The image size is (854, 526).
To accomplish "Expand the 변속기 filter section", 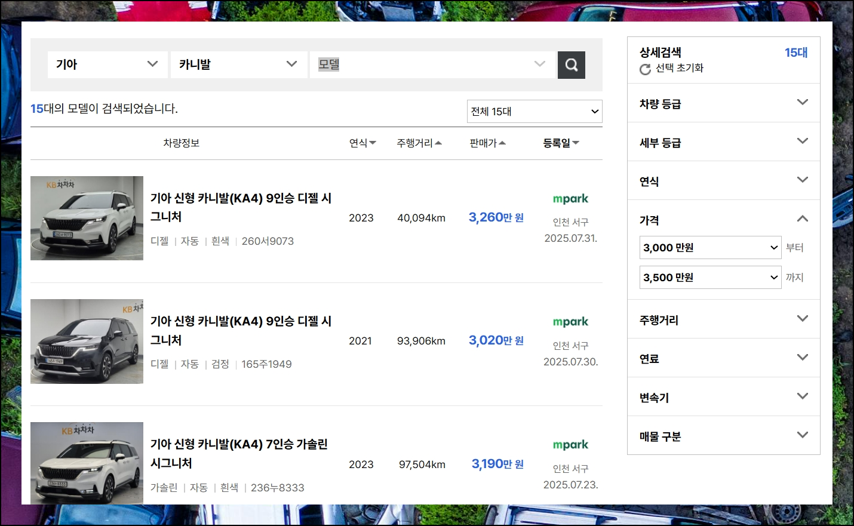I will pyautogui.click(x=723, y=397).
